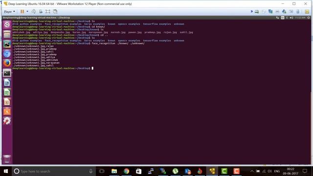Launch PyCharm from Ubuntu launcher

7,44
